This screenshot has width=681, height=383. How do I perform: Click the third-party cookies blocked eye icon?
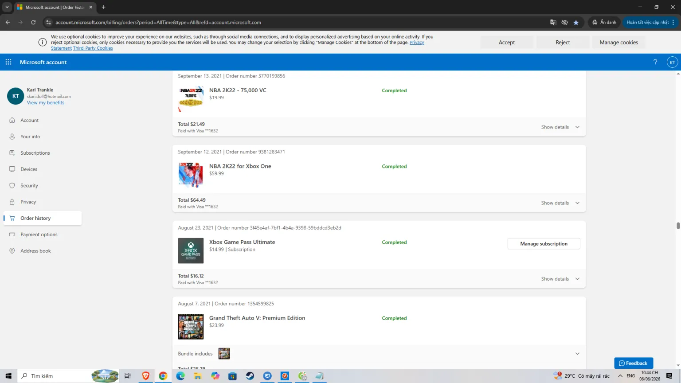[564, 22]
